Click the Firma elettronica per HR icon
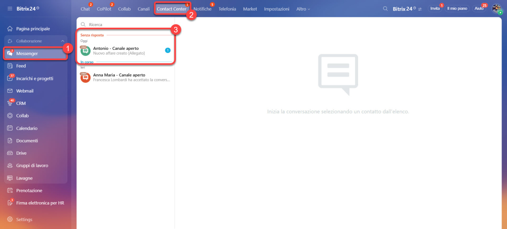This screenshot has width=507, height=229. pos(10,203)
